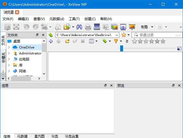Toggle the 4-star rating filter
This screenshot has width=183, height=138.
pos(157,41)
